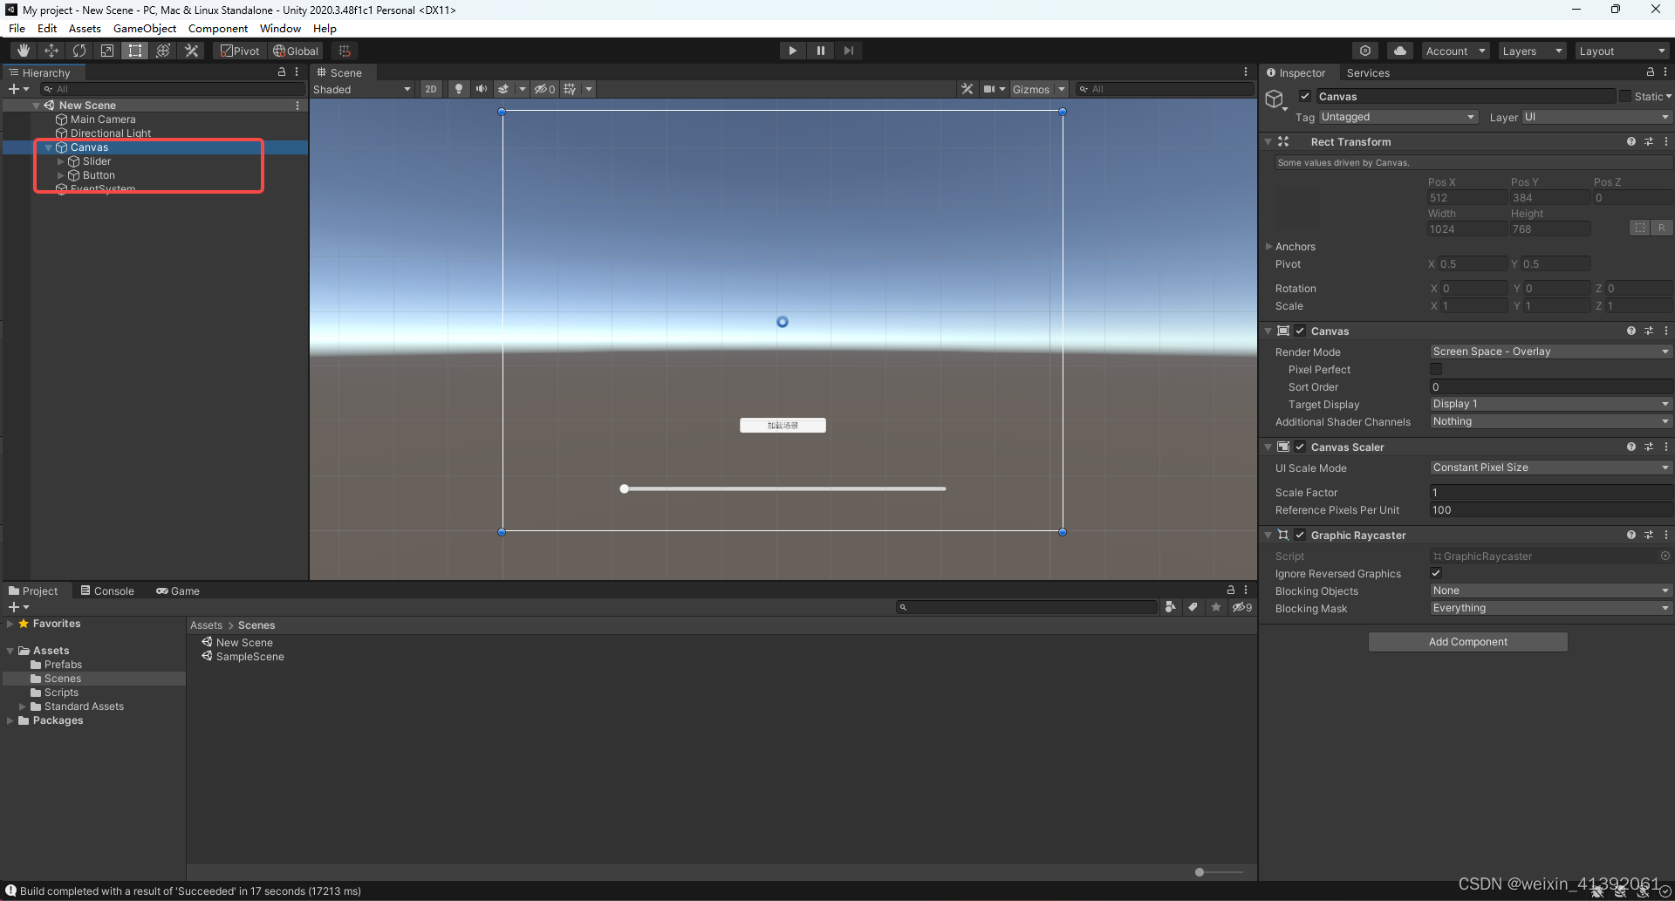Activate the Rect Transform tool
The image size is (1675, 901).
(134, 50)
